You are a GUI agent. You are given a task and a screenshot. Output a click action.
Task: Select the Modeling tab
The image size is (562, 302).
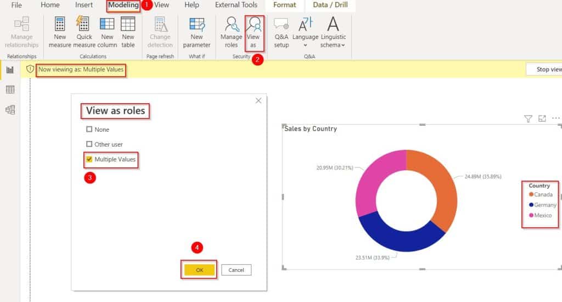pos(123,5)
